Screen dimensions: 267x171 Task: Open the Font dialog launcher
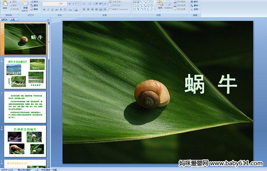click(x=80, y=15)
